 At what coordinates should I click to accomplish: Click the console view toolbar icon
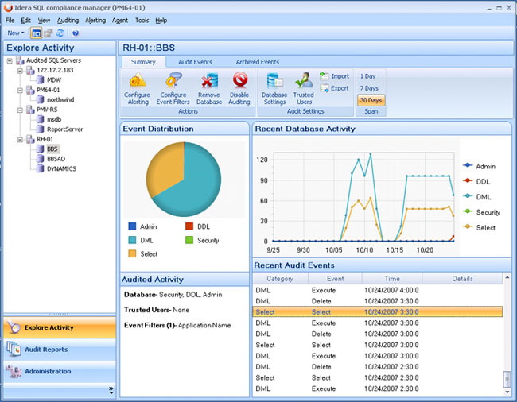(36, 33)
